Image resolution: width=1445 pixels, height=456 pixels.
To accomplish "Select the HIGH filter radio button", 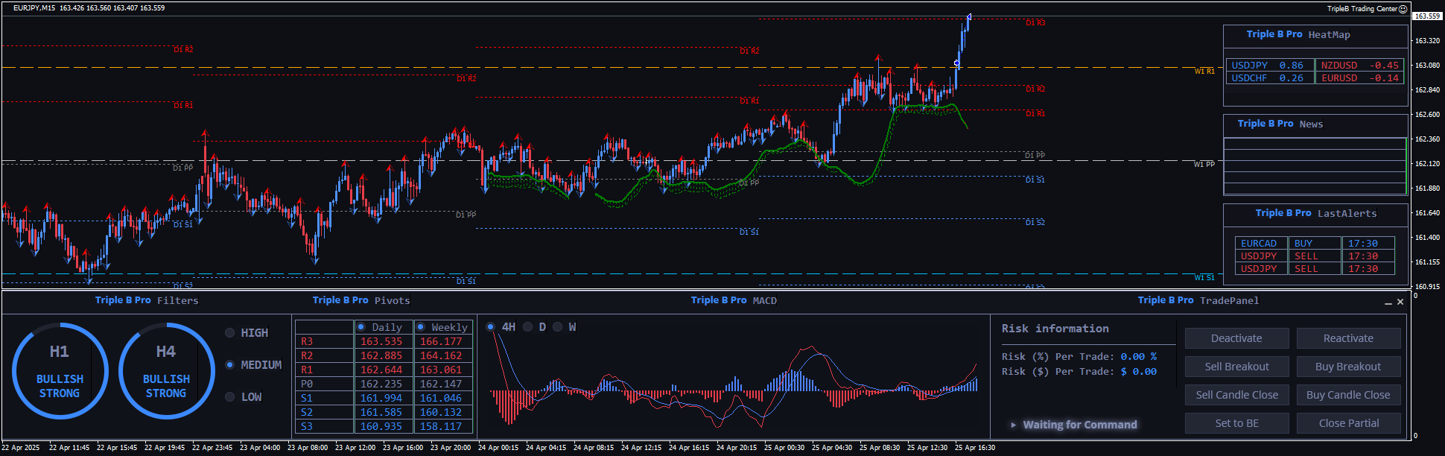I will click(x=230, y=333).
